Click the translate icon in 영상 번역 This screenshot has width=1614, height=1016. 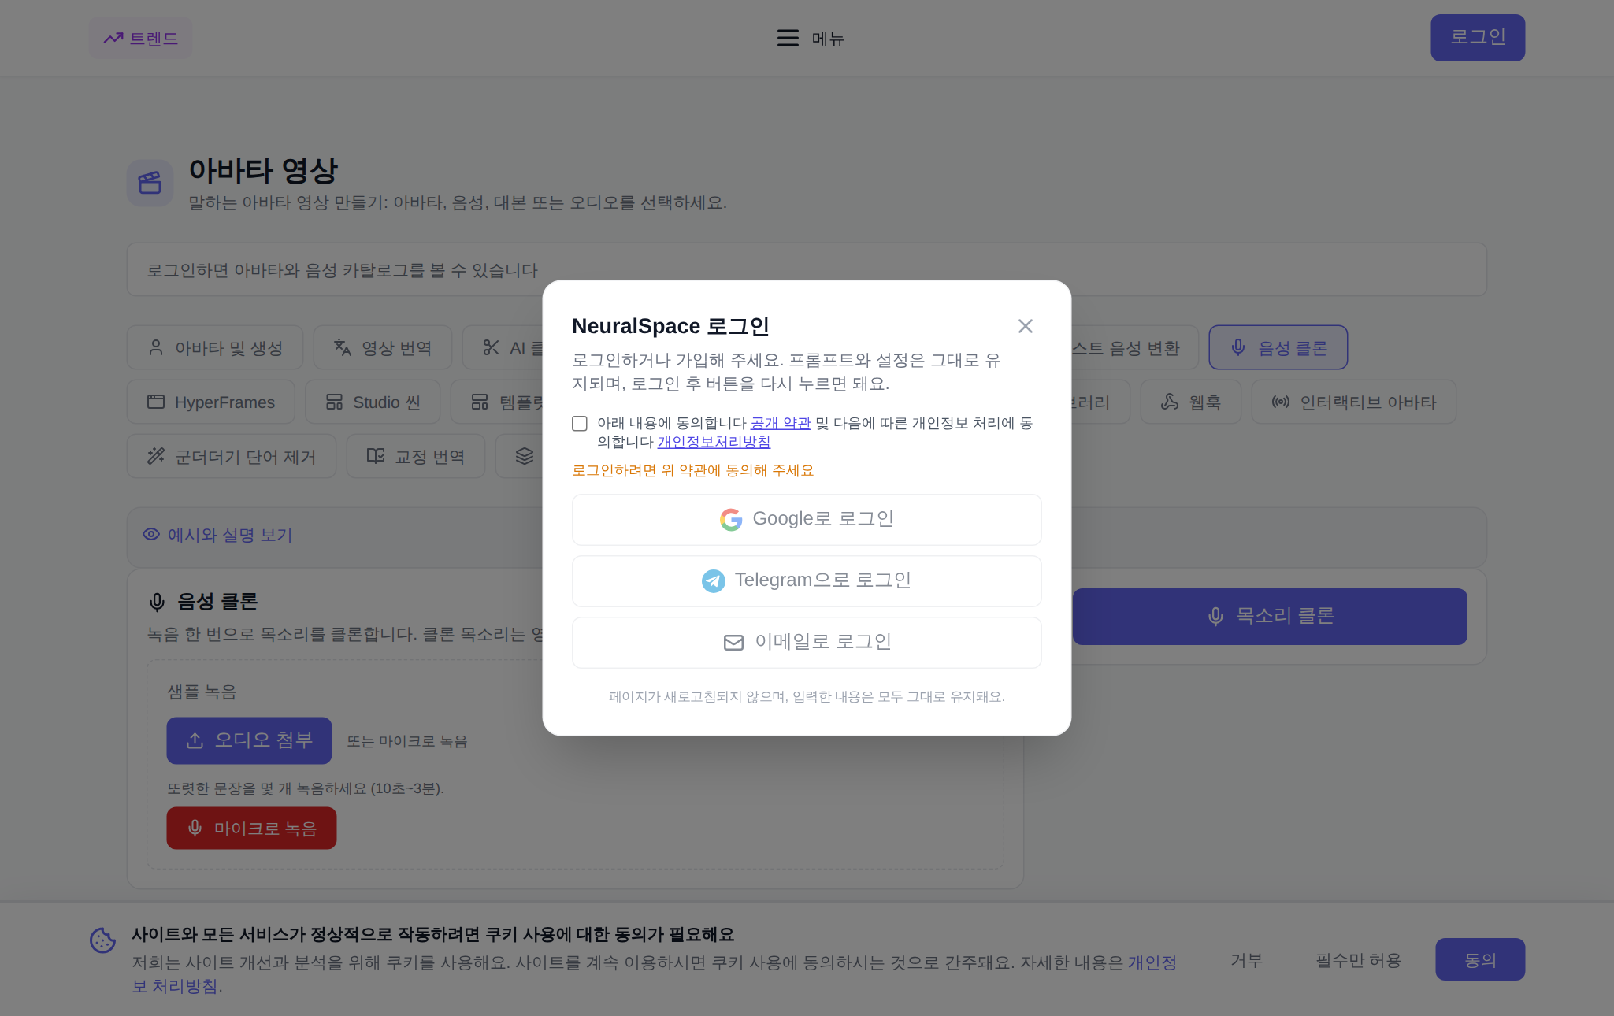click(343, 347)
